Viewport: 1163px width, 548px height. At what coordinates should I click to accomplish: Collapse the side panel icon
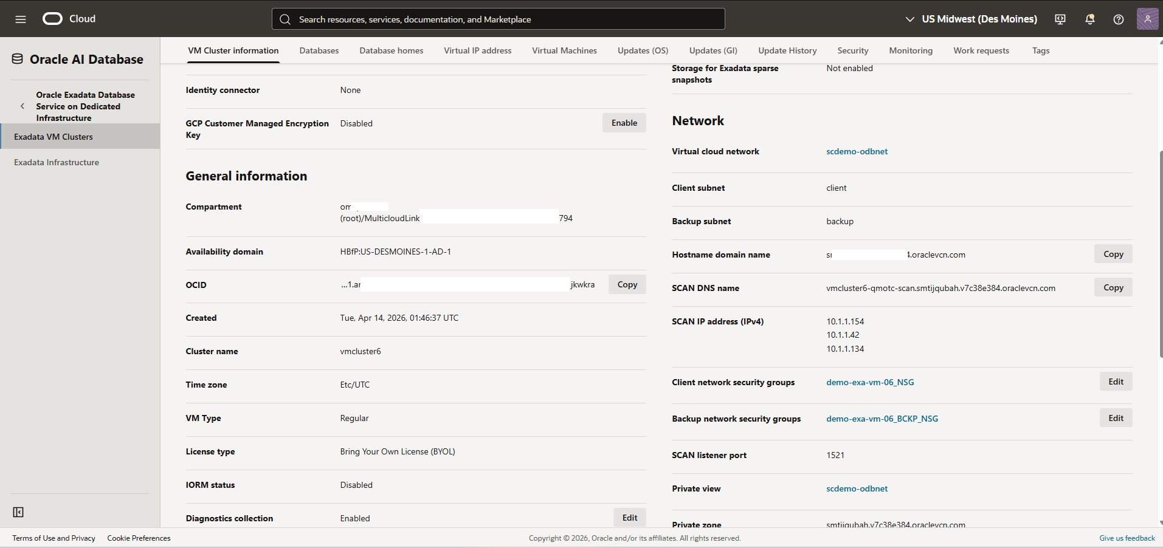18,512
